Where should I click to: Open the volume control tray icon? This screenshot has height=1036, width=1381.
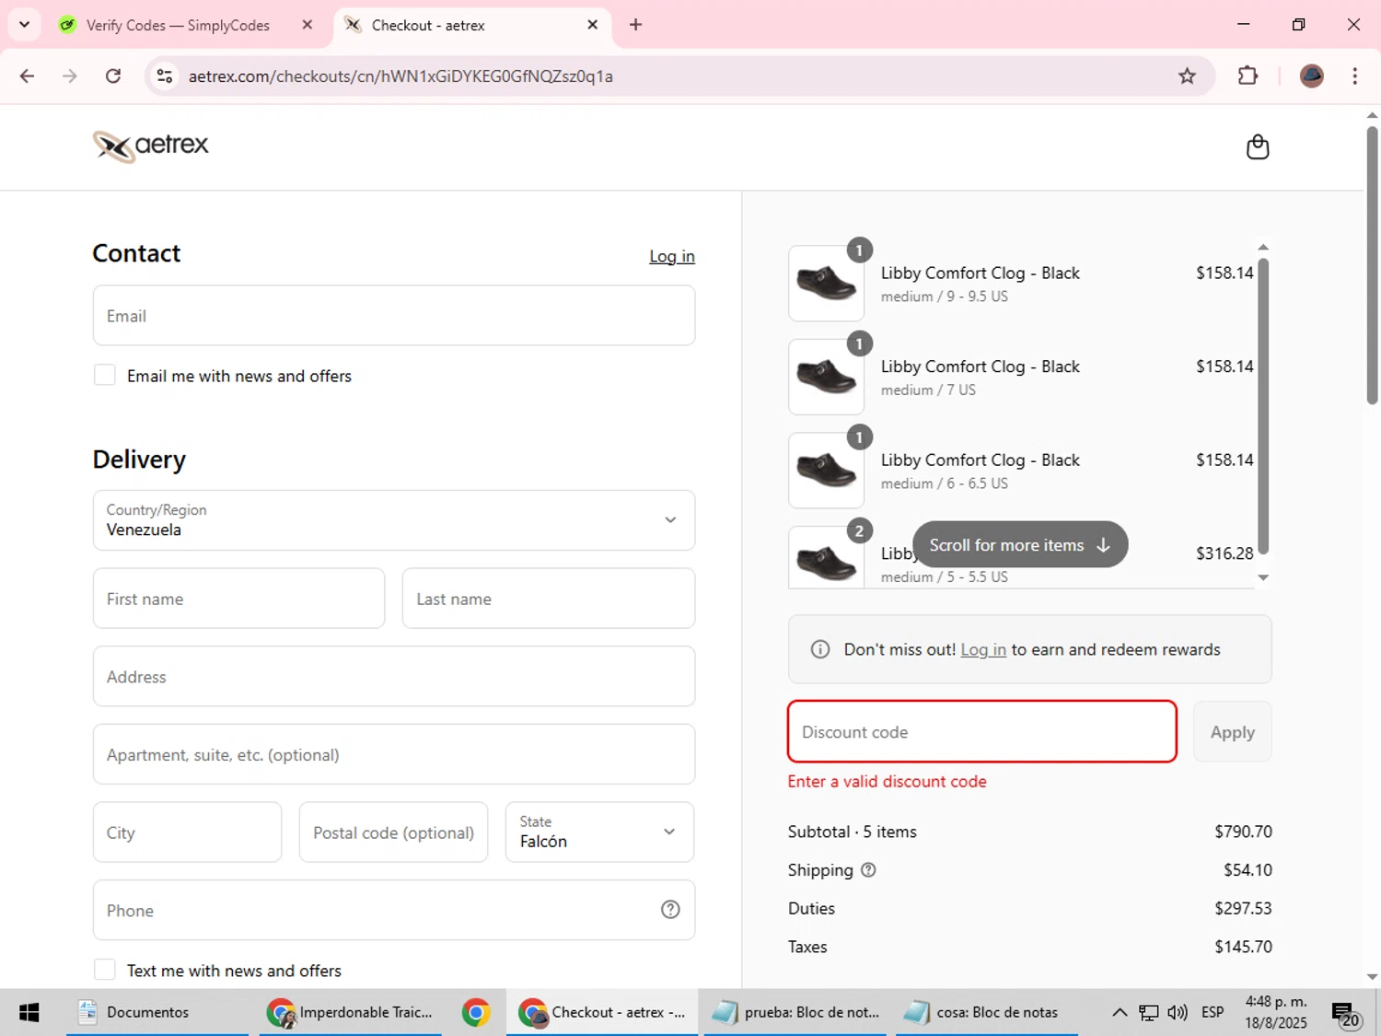pyautogui.click(x=1178, y=1012)
